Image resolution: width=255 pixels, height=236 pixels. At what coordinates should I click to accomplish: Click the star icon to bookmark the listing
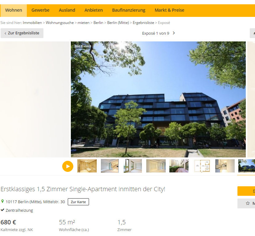248,203
